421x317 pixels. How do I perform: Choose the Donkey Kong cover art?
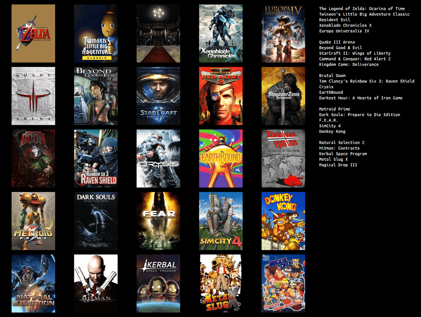[283, 221]
